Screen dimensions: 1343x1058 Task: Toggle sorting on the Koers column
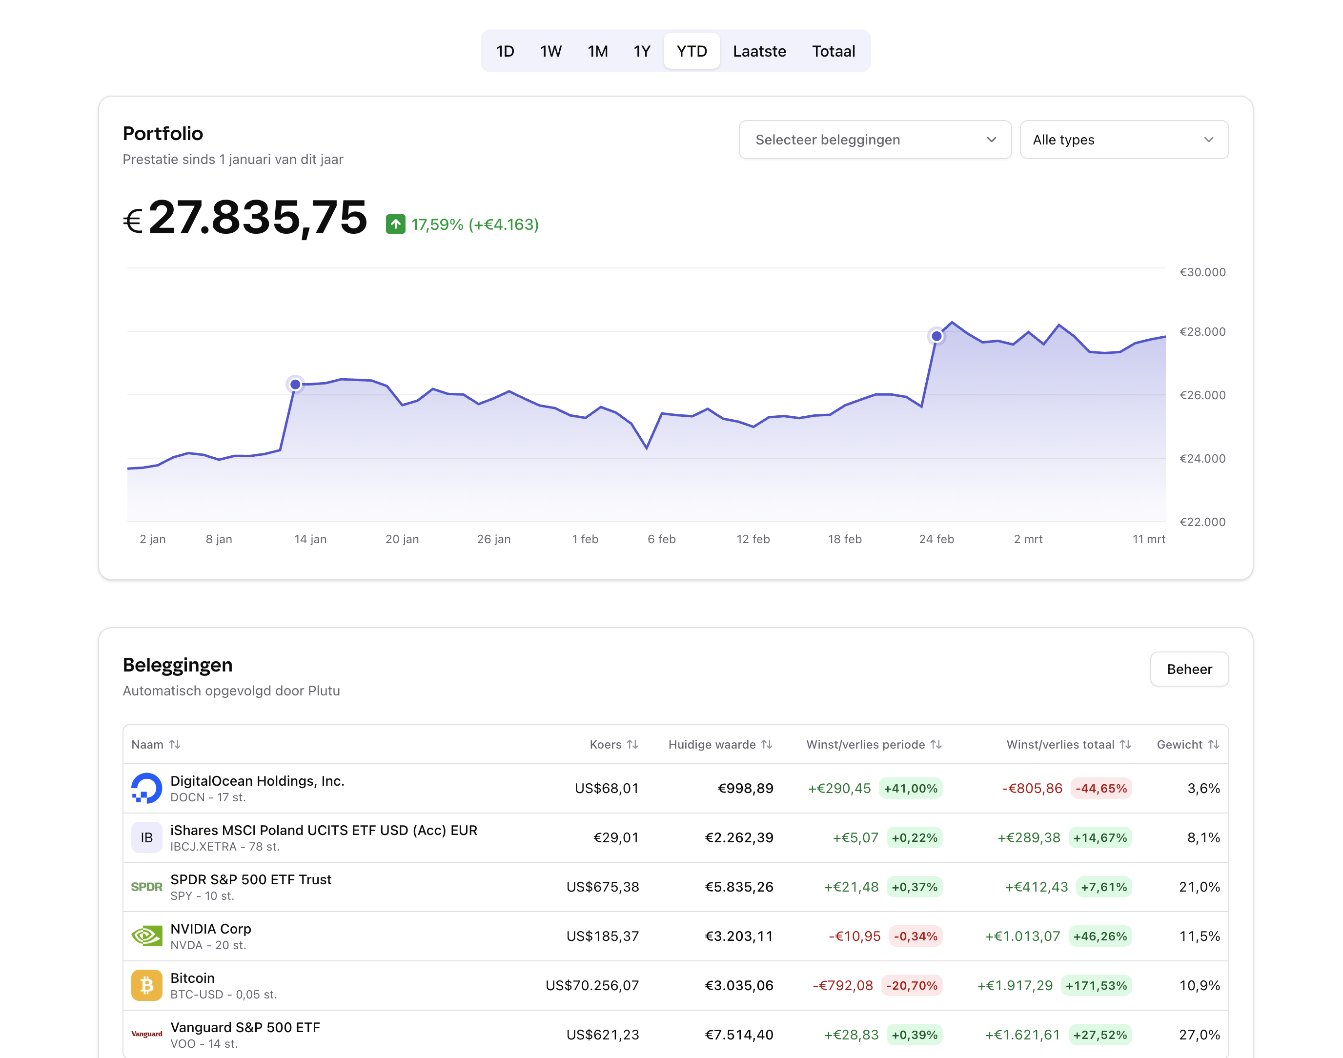click(633, 744)
